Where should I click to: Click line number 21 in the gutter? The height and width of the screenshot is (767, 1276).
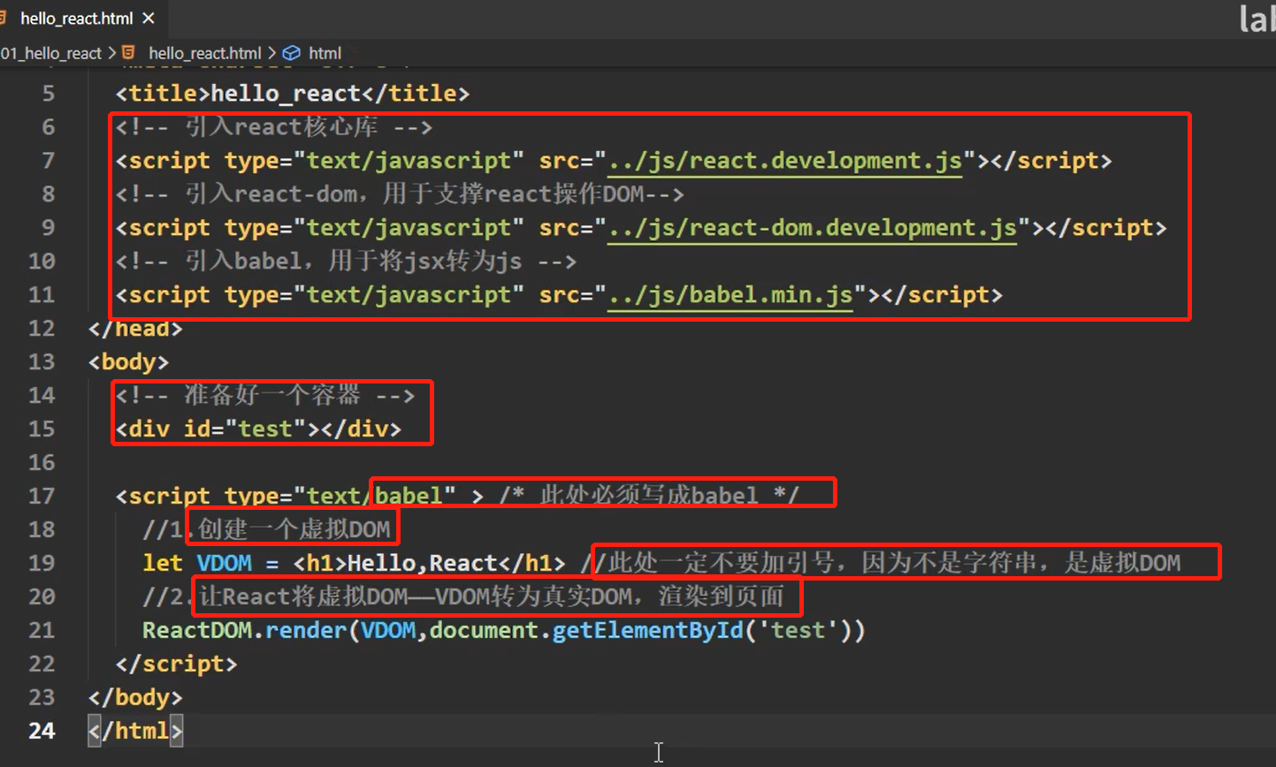point(42,631)
